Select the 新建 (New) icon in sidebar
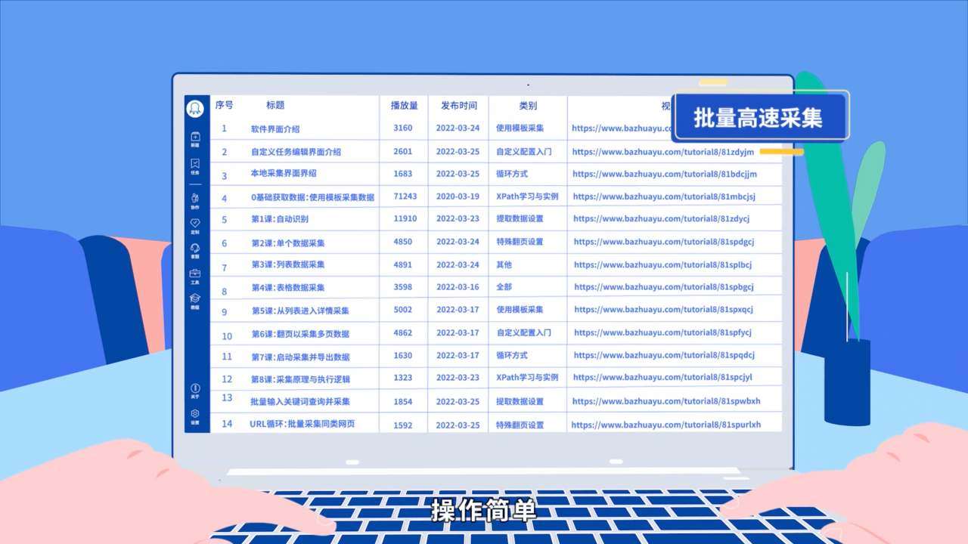The height and width of the screenshot is (544, 968). tap(195, 138)
